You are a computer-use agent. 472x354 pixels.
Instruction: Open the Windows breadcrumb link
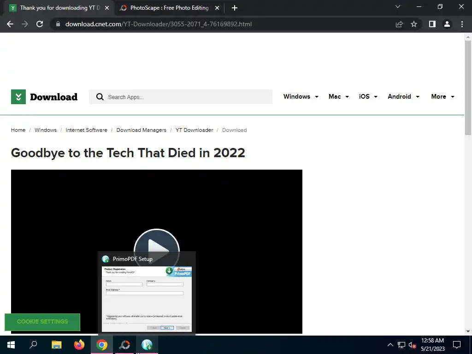46,130
